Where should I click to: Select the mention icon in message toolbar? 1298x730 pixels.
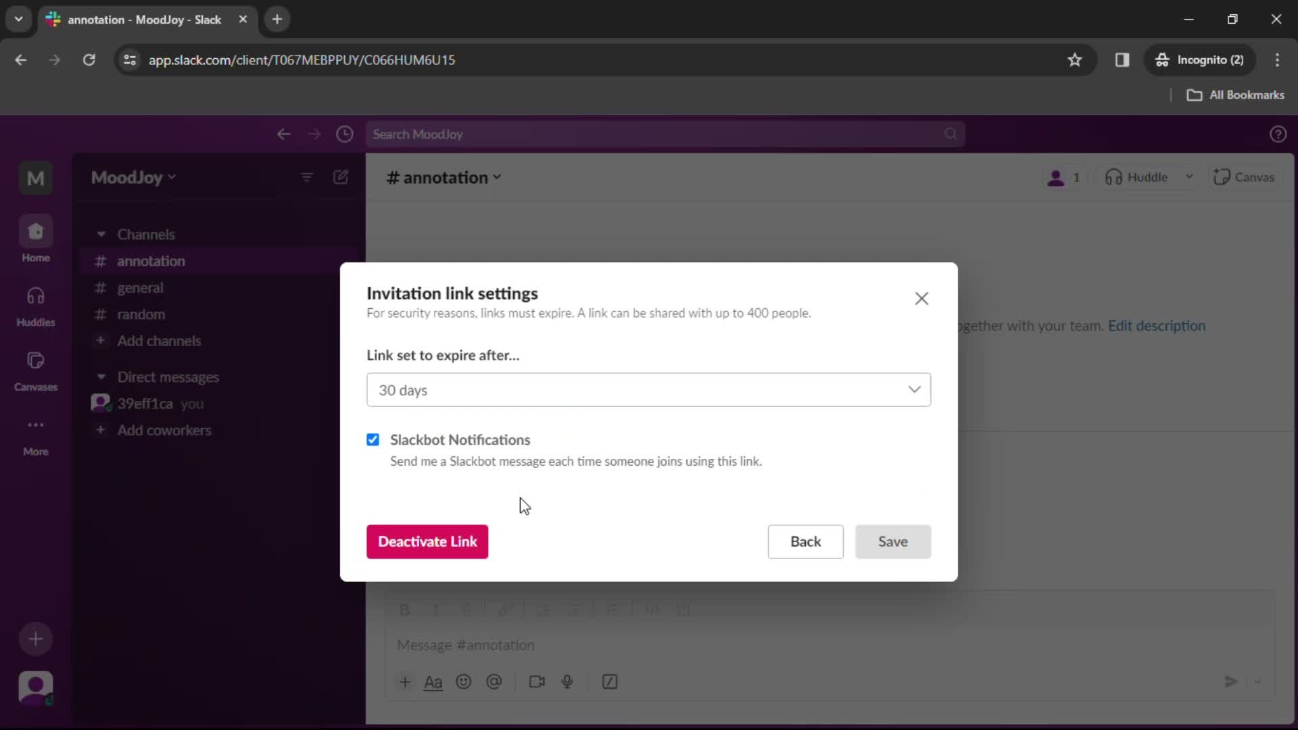pyautogui.click(x=496, y=683)
